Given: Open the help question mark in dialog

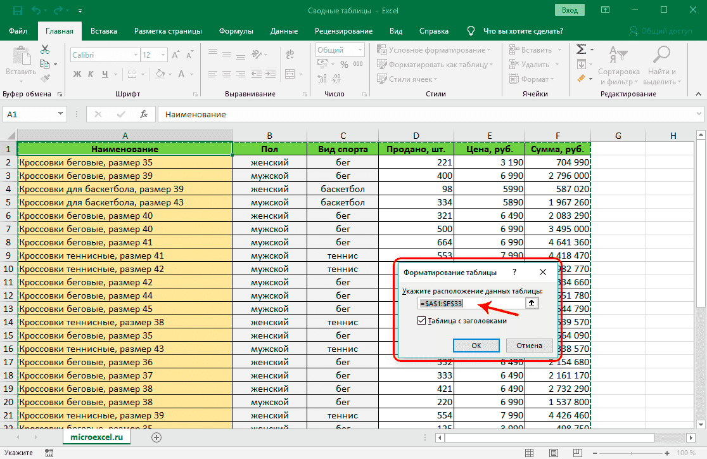Looking at the screenshot, I should click(514, 272).
